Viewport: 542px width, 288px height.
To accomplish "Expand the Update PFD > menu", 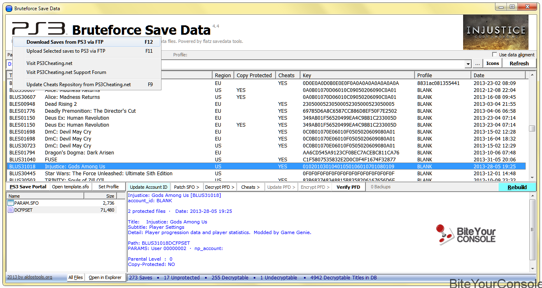I will coord(281,187).
